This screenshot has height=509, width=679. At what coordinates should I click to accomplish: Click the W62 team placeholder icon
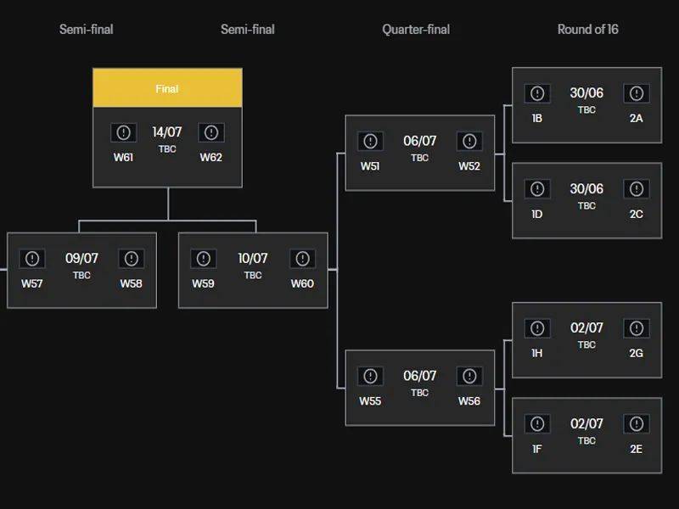coord(211,132)
